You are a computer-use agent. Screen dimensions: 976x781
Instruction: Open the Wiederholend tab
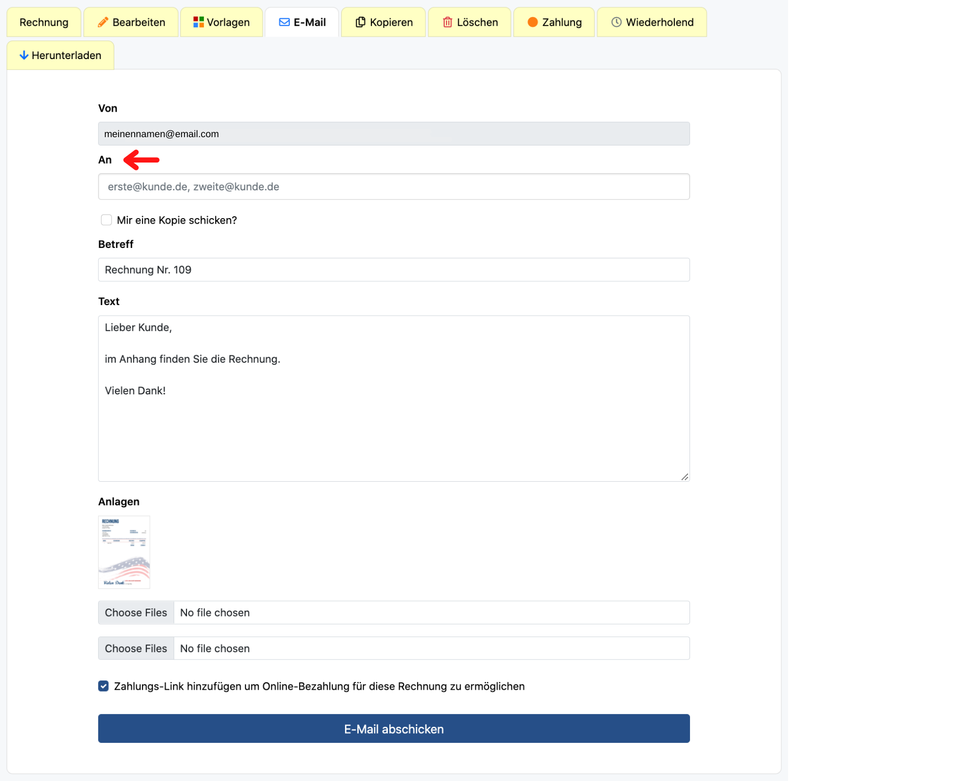tap(652, 22)
